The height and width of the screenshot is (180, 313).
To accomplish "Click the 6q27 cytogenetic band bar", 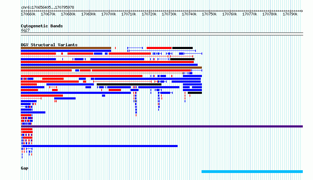I will (162, 34).
